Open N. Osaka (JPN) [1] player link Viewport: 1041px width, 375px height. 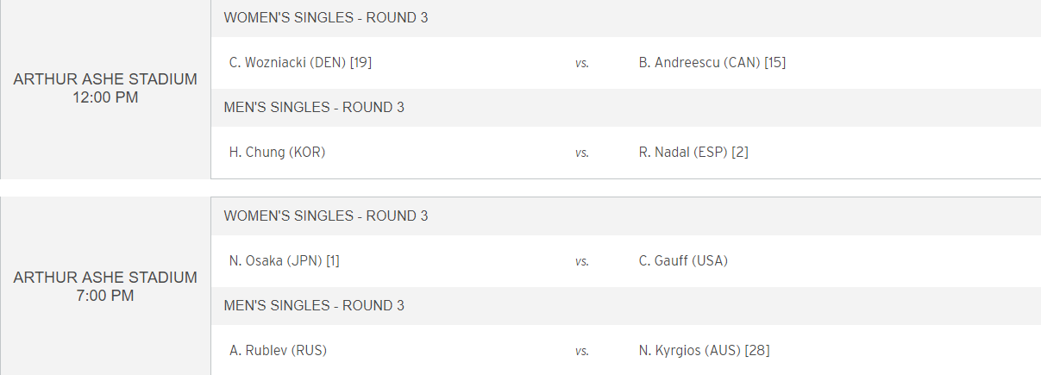[284, 260]
